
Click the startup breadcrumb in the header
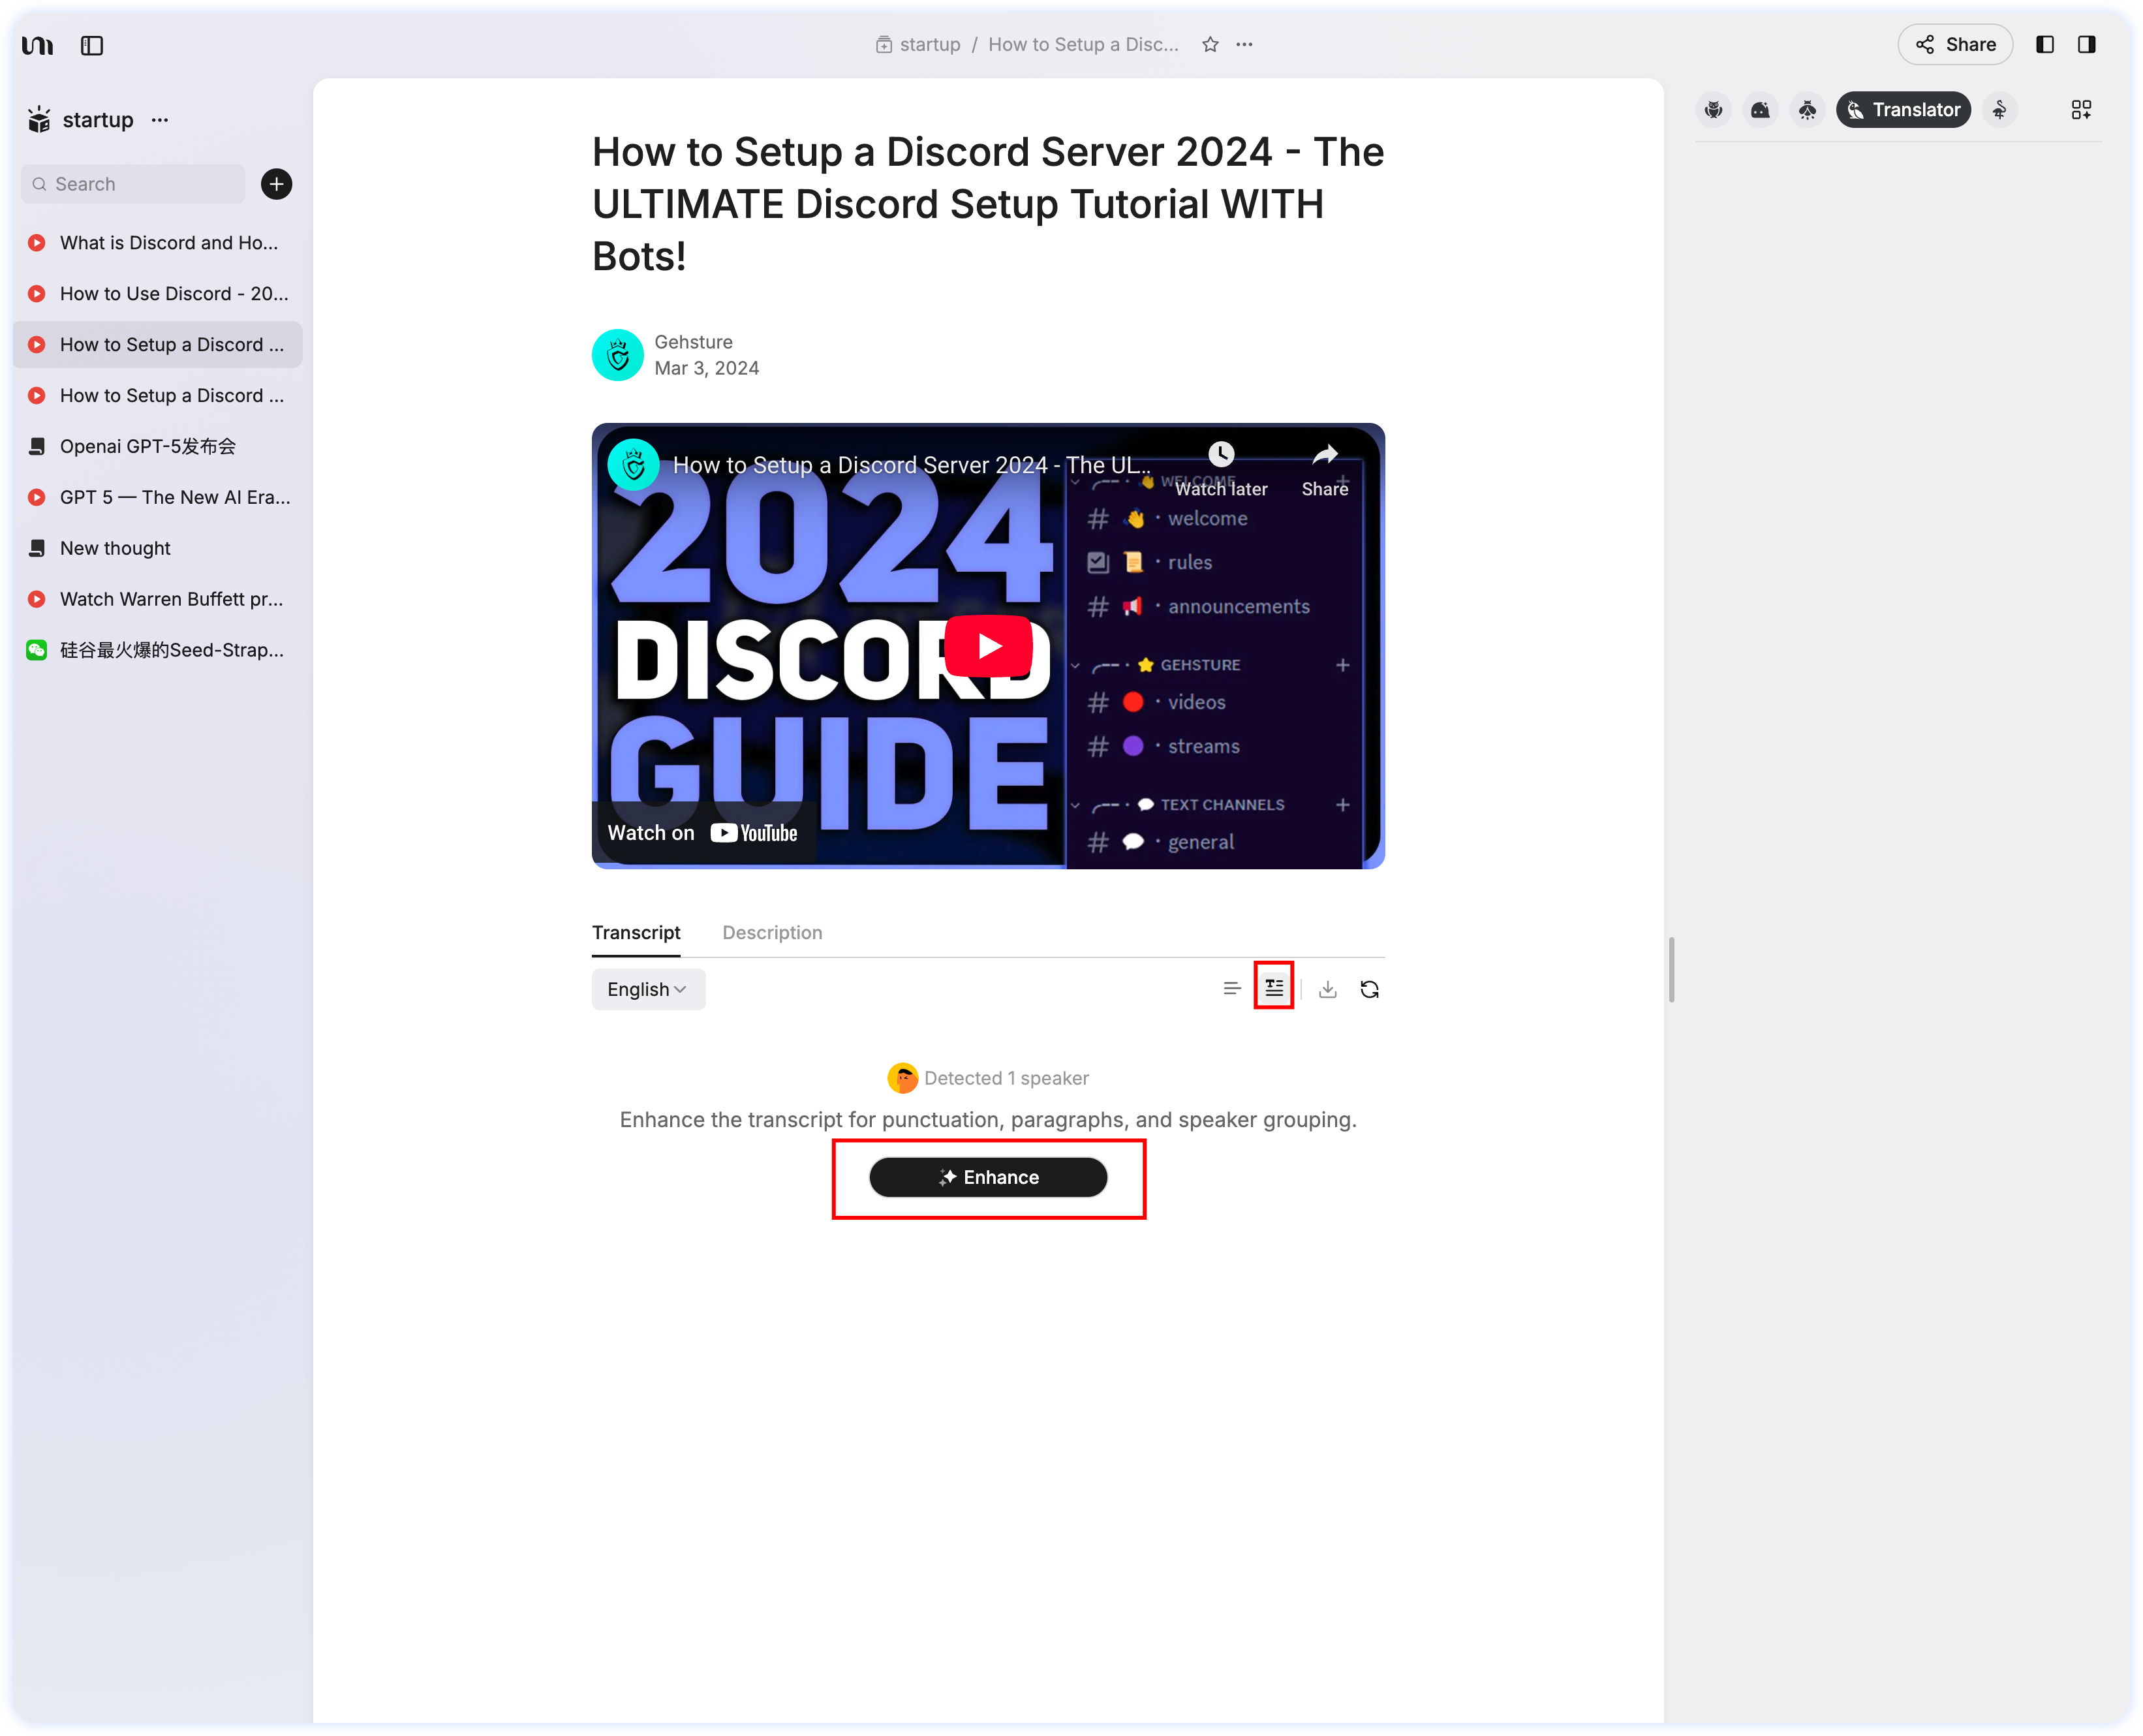pos(918,45)
